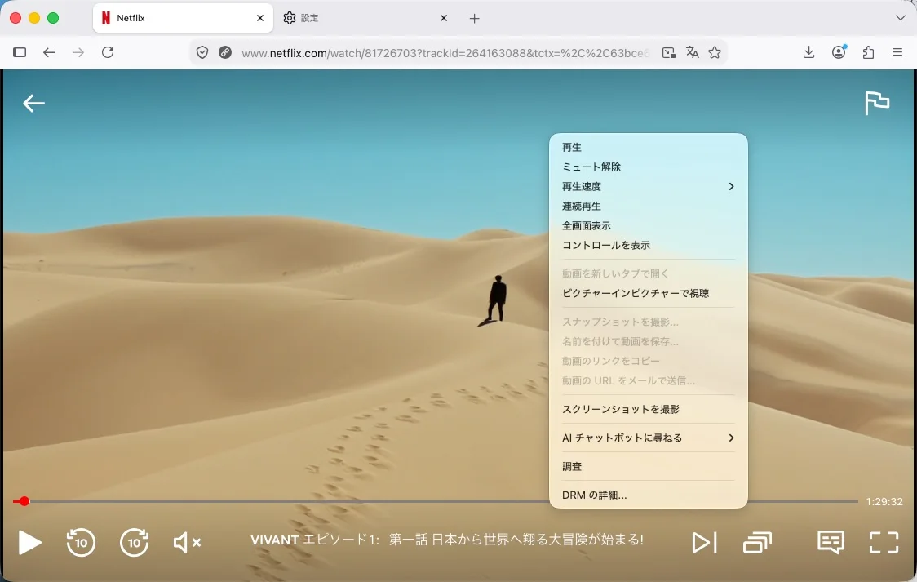Open the browser hamburger menu
The height and width of the screenshot is (582, 917).
(897, 52)
